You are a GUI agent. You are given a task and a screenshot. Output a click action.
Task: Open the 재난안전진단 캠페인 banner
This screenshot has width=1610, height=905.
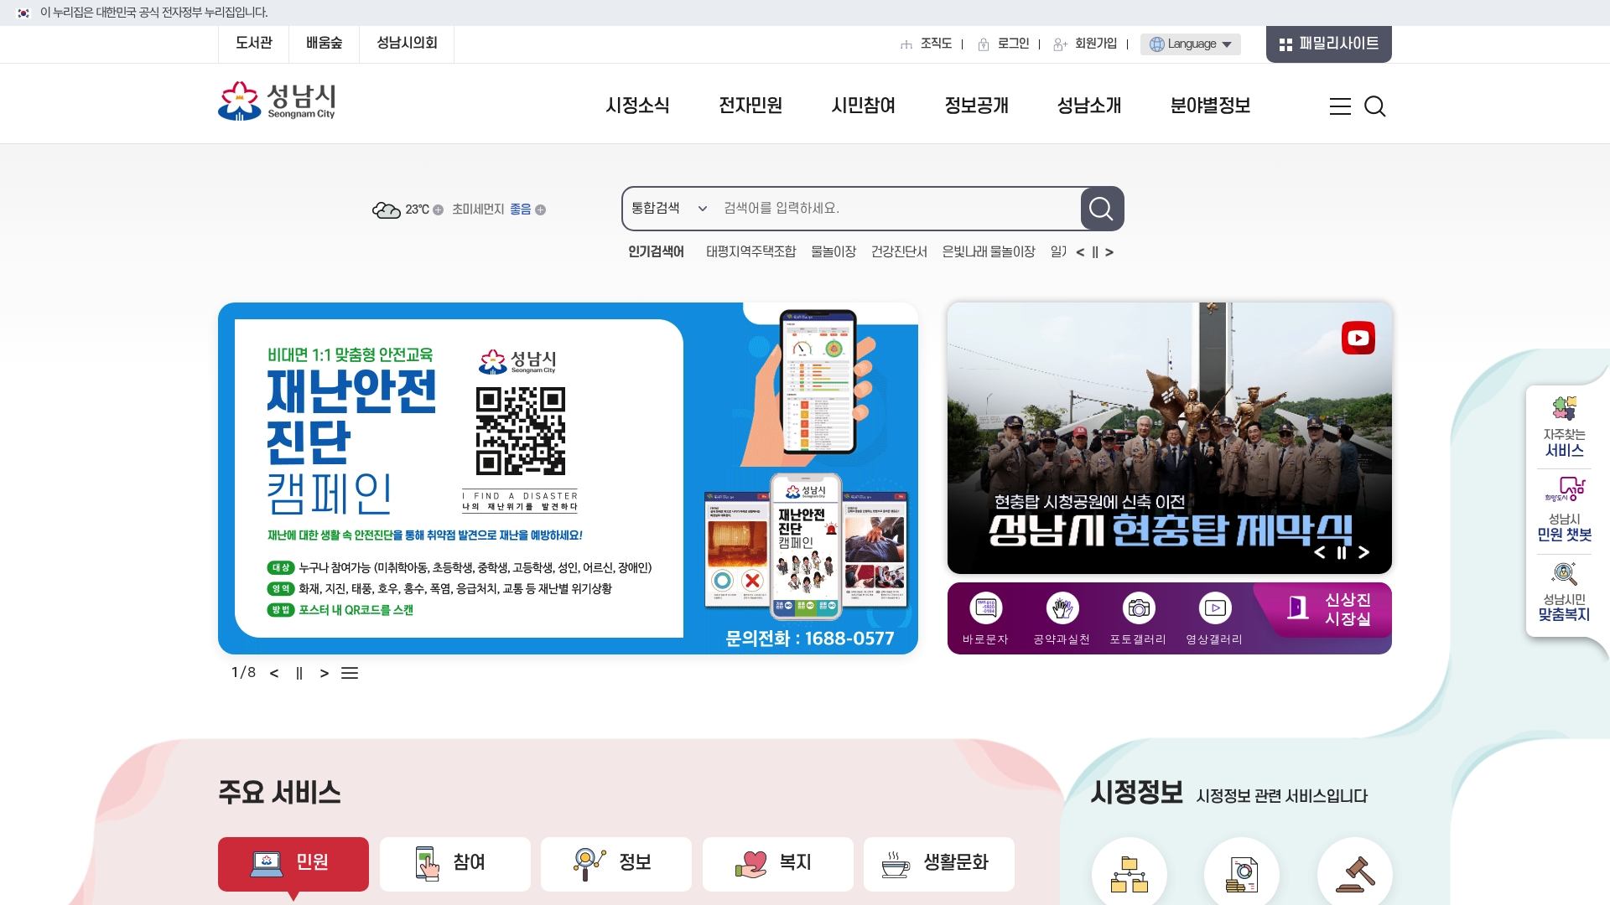click(568, 478)
